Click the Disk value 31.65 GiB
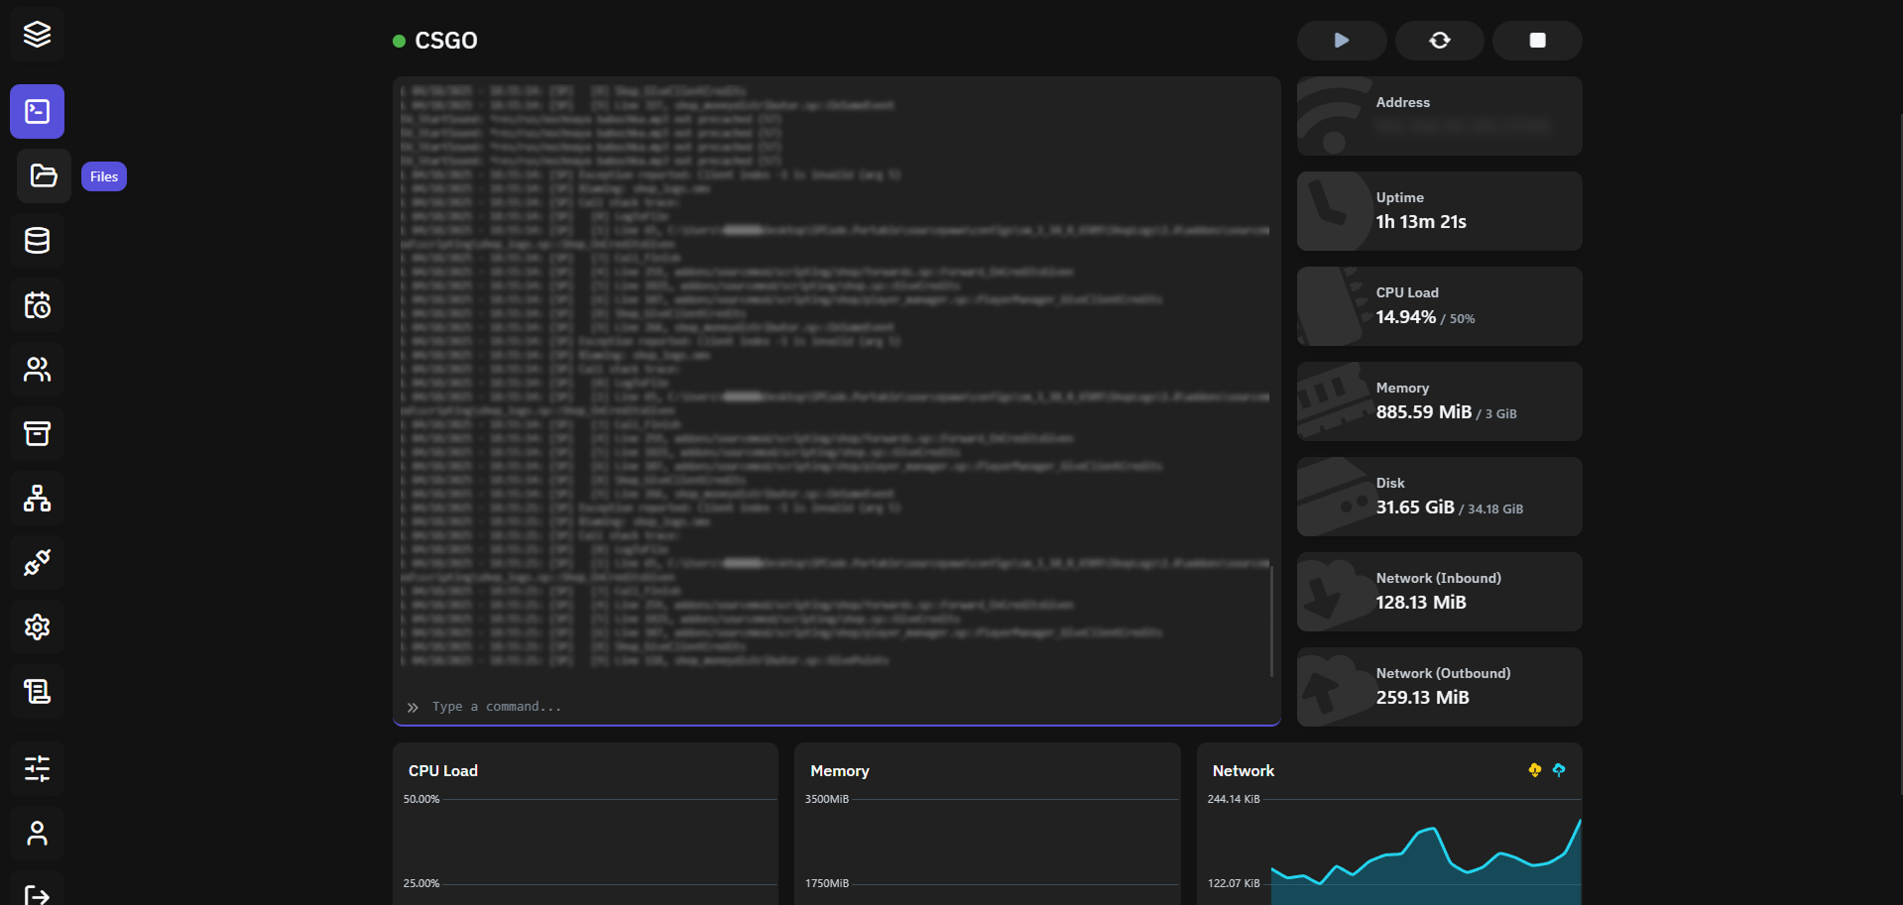Viewport: 1903px width, 905px height. point(1415,508)
